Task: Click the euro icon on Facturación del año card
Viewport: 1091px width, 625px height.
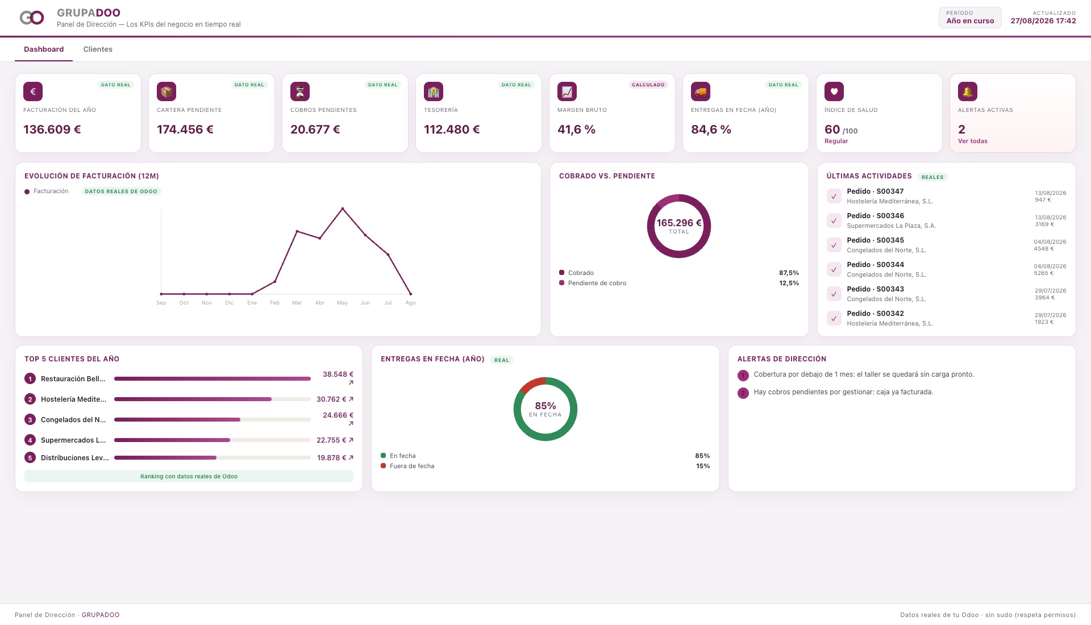Action: (x=33, y=91)
